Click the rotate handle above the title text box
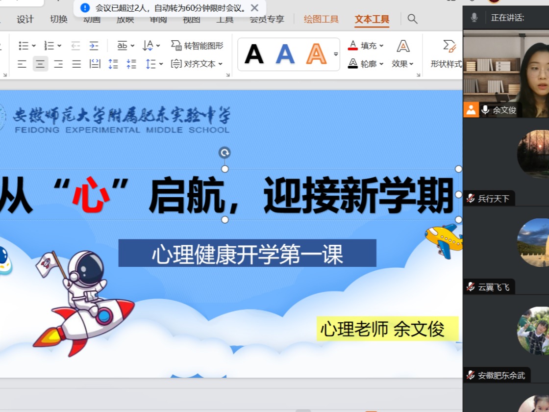549x412 pixels. [225, 153]
